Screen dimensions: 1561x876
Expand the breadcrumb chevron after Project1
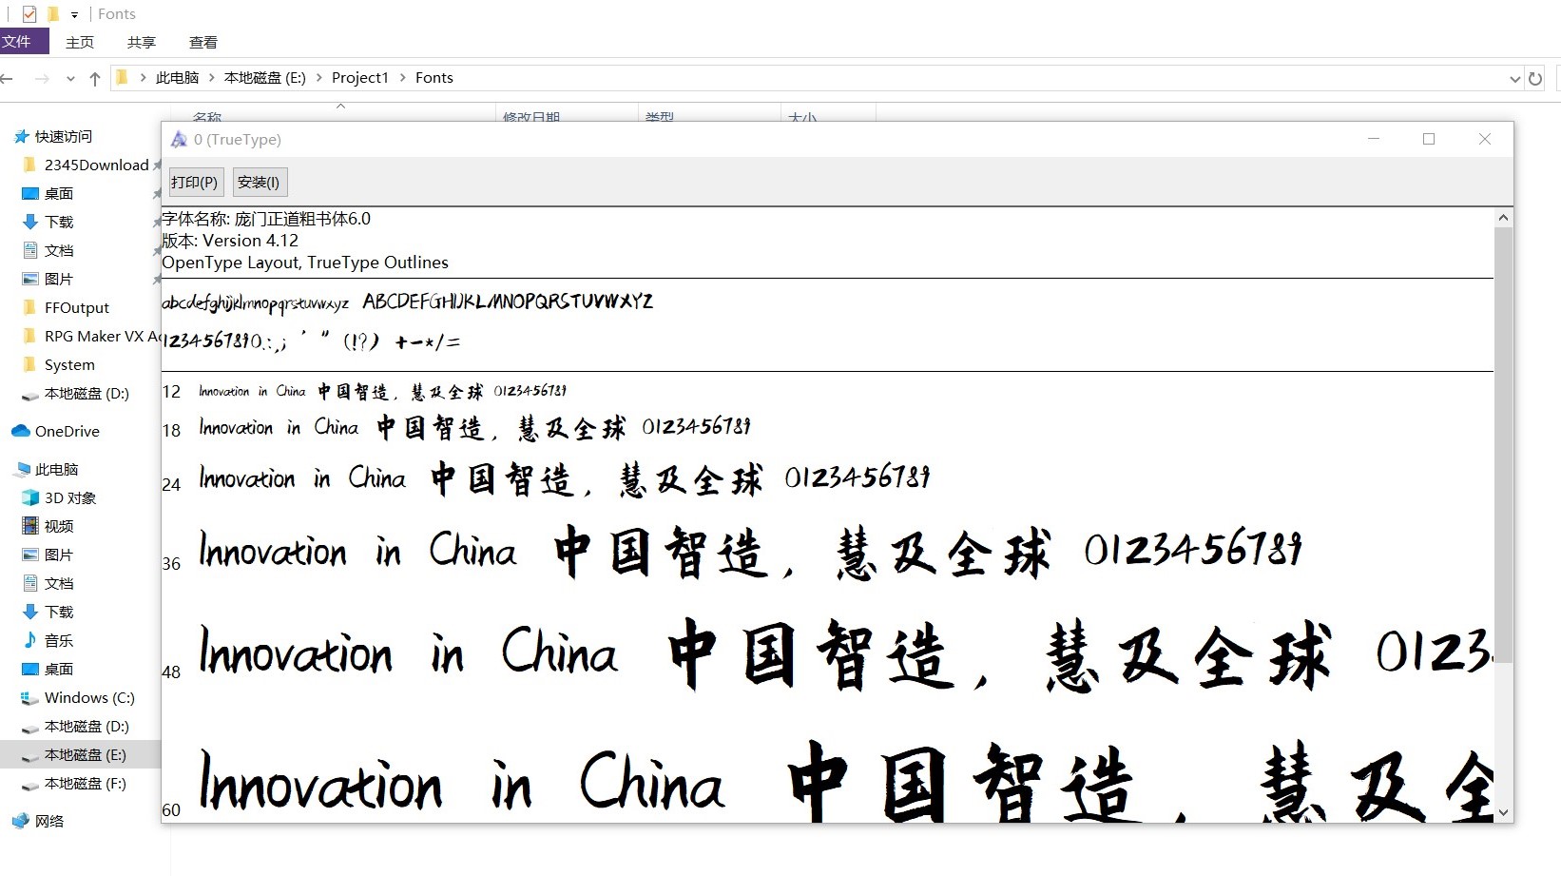403,78
